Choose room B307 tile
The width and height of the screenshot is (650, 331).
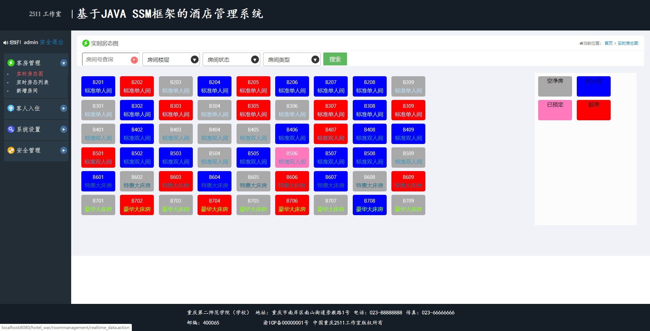(x=331, y=110)
